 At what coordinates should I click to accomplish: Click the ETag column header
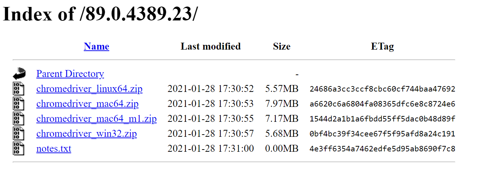tap(382, 46)
